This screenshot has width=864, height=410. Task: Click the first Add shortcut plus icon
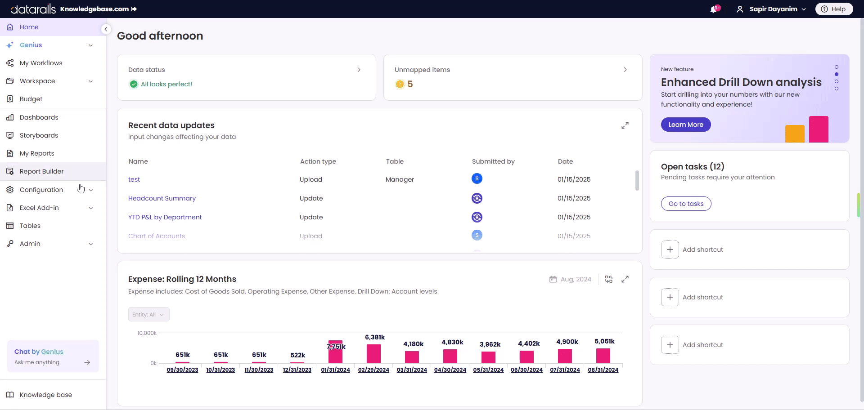[x=670, y=250]
